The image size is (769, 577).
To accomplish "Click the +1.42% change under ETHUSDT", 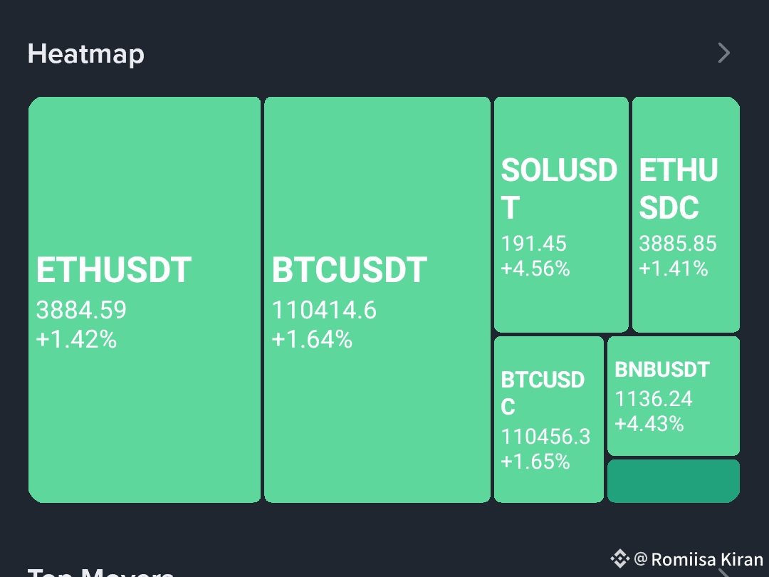I will point(76,340).
